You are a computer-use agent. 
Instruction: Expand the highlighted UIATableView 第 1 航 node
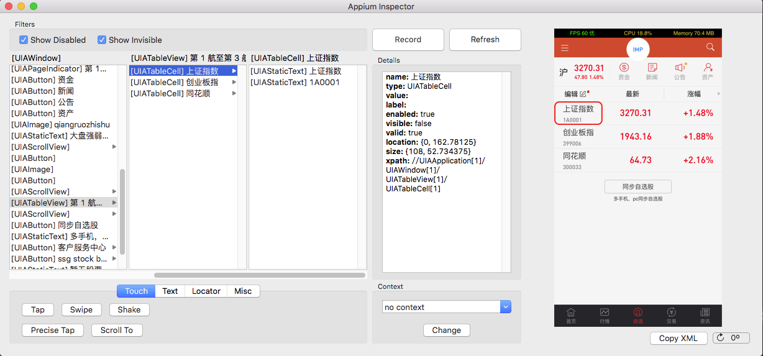coord(114,203)
